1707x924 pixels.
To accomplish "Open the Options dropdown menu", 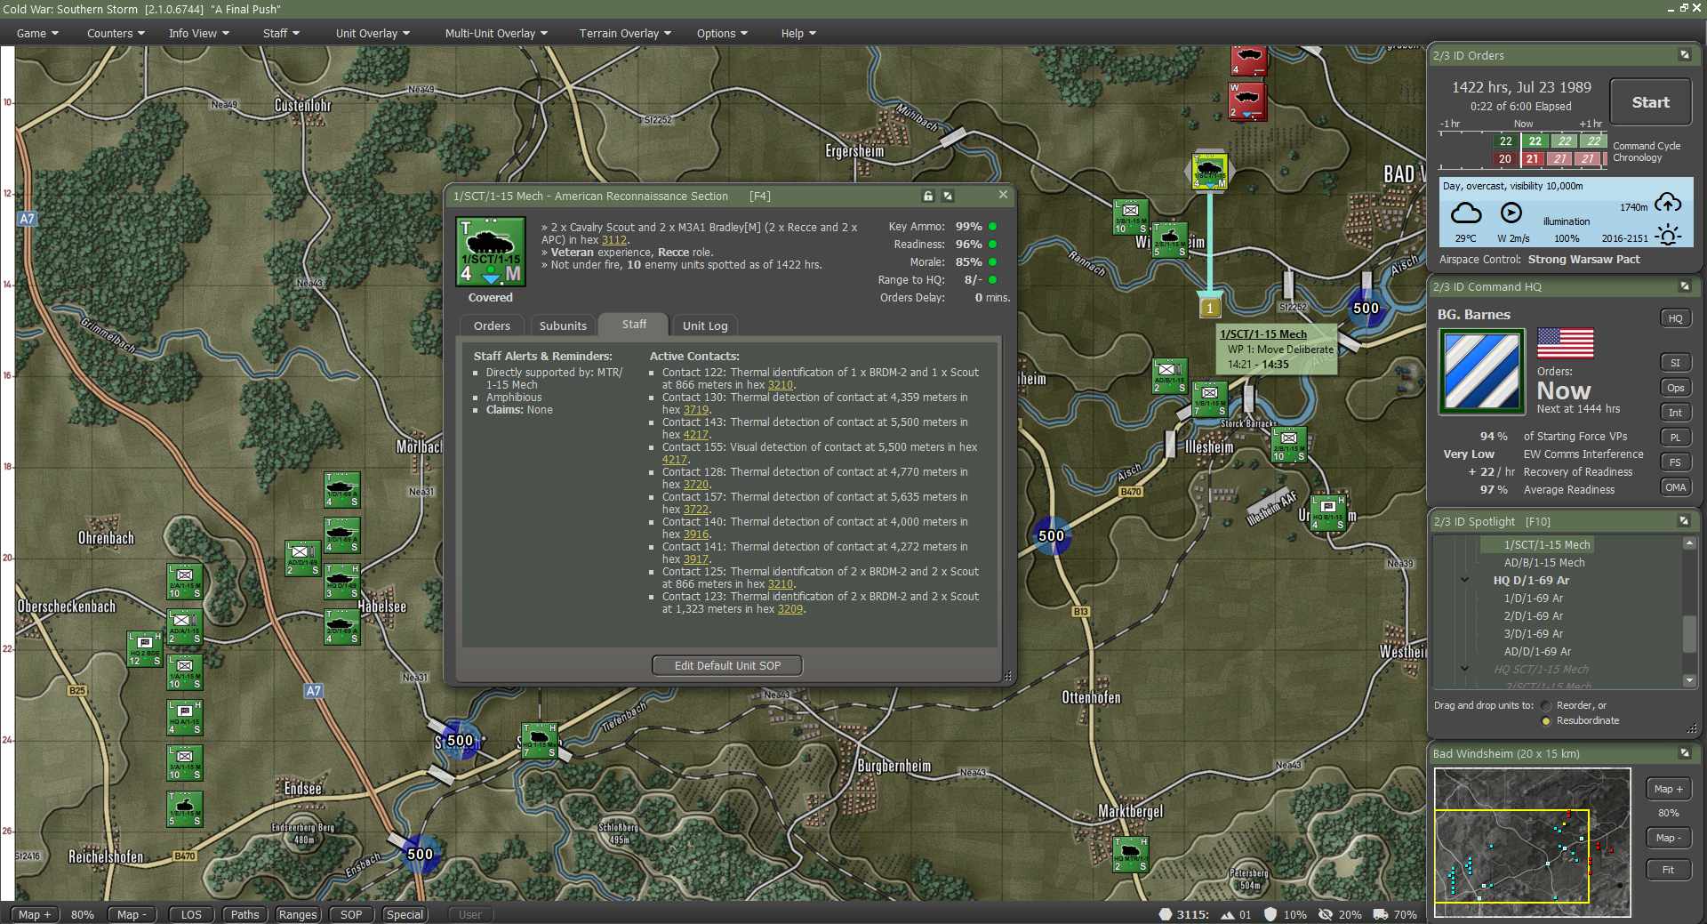I will [x=722, y=33].
